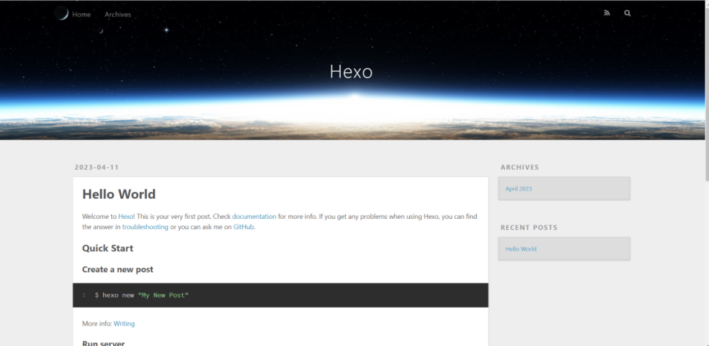Screen dimensions: 709x346
Task: Open the RSS feed icon
Action: tap(607, 13)
